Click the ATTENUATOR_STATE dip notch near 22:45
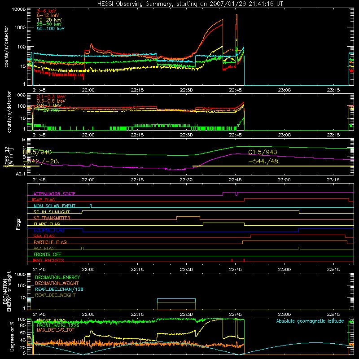The width and height of the screenshot is (359, 359). pos(236,194)
